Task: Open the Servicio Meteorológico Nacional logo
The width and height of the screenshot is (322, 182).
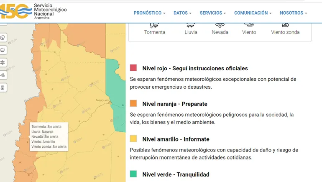Action: pyautogui.click(x=33, y=11)
